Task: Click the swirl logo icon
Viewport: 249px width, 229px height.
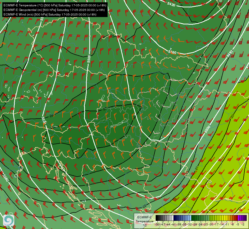Action: (9, 220)
